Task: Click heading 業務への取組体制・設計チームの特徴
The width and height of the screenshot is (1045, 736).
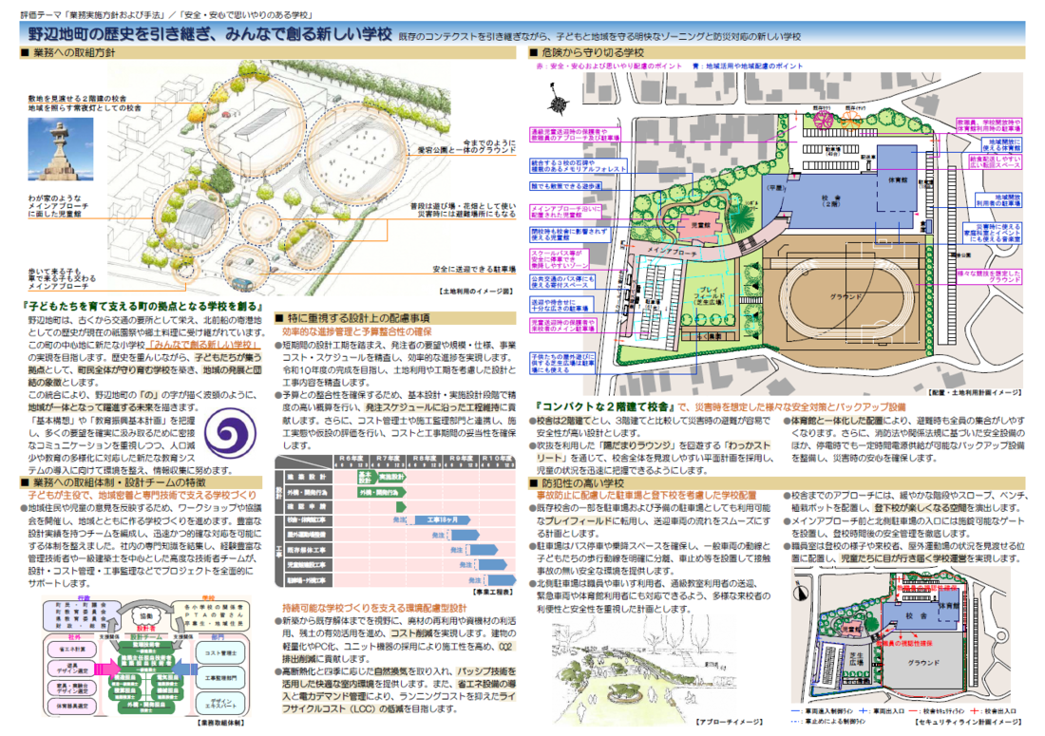Action: pyautogui.click(x=120, y=482)
